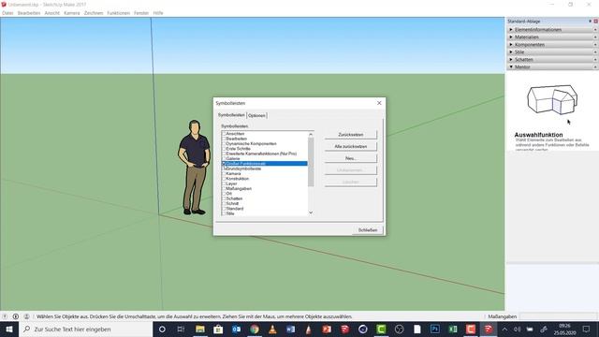Open Microsoft Store from the taskbar
Viewport: 599px width, 337px height.
click(218, 329)
